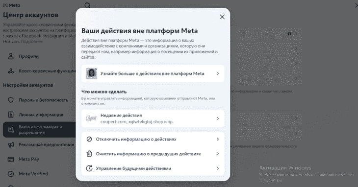Open 'Пароль и безопасность' settings

click(39, 100)
